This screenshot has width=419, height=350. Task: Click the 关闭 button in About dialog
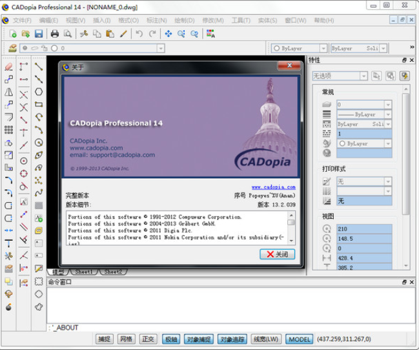click(x=278, y=254)
